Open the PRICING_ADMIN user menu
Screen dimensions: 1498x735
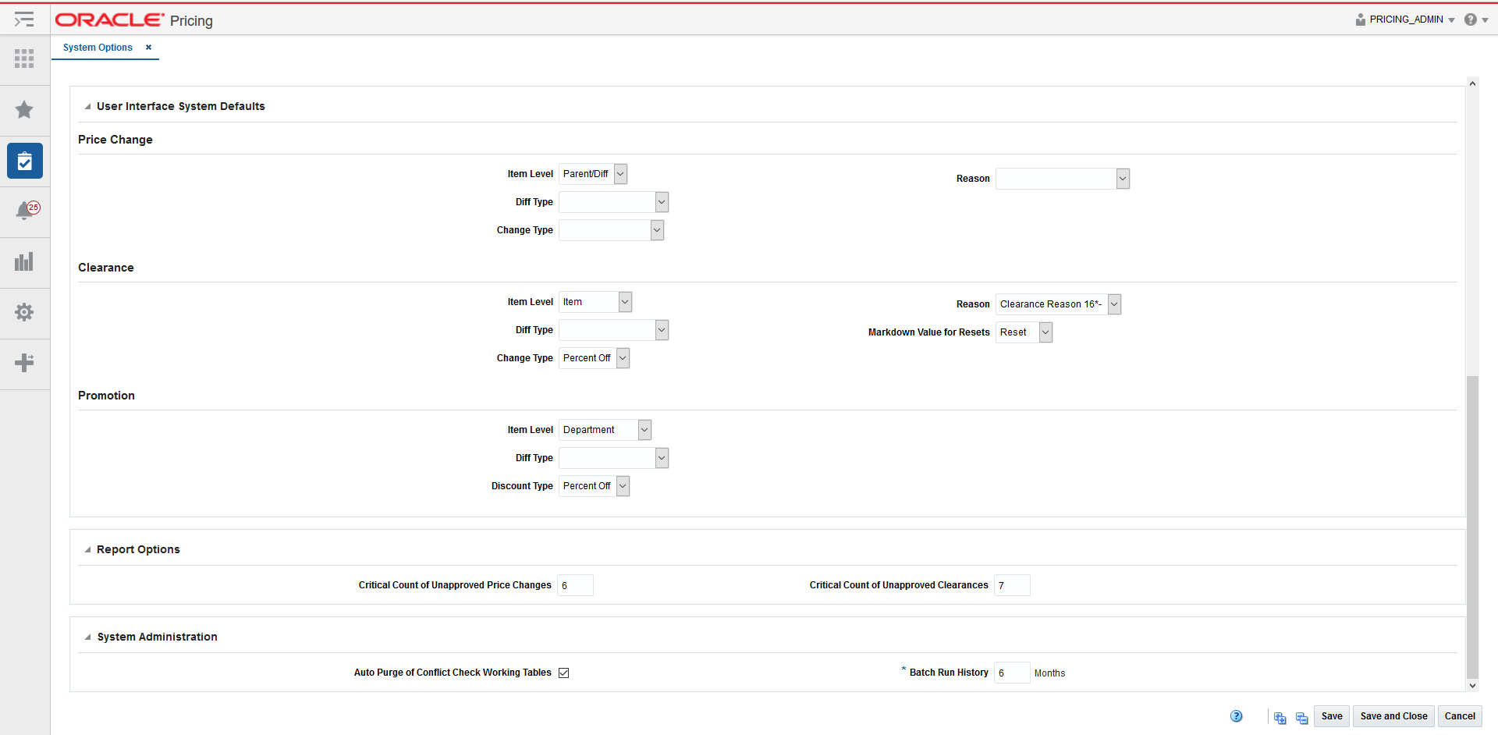(x=1412, y=20)
